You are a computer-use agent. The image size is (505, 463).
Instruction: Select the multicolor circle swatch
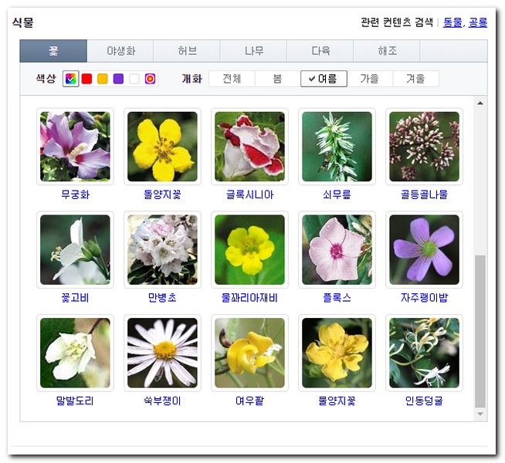(x=150, y=79)
